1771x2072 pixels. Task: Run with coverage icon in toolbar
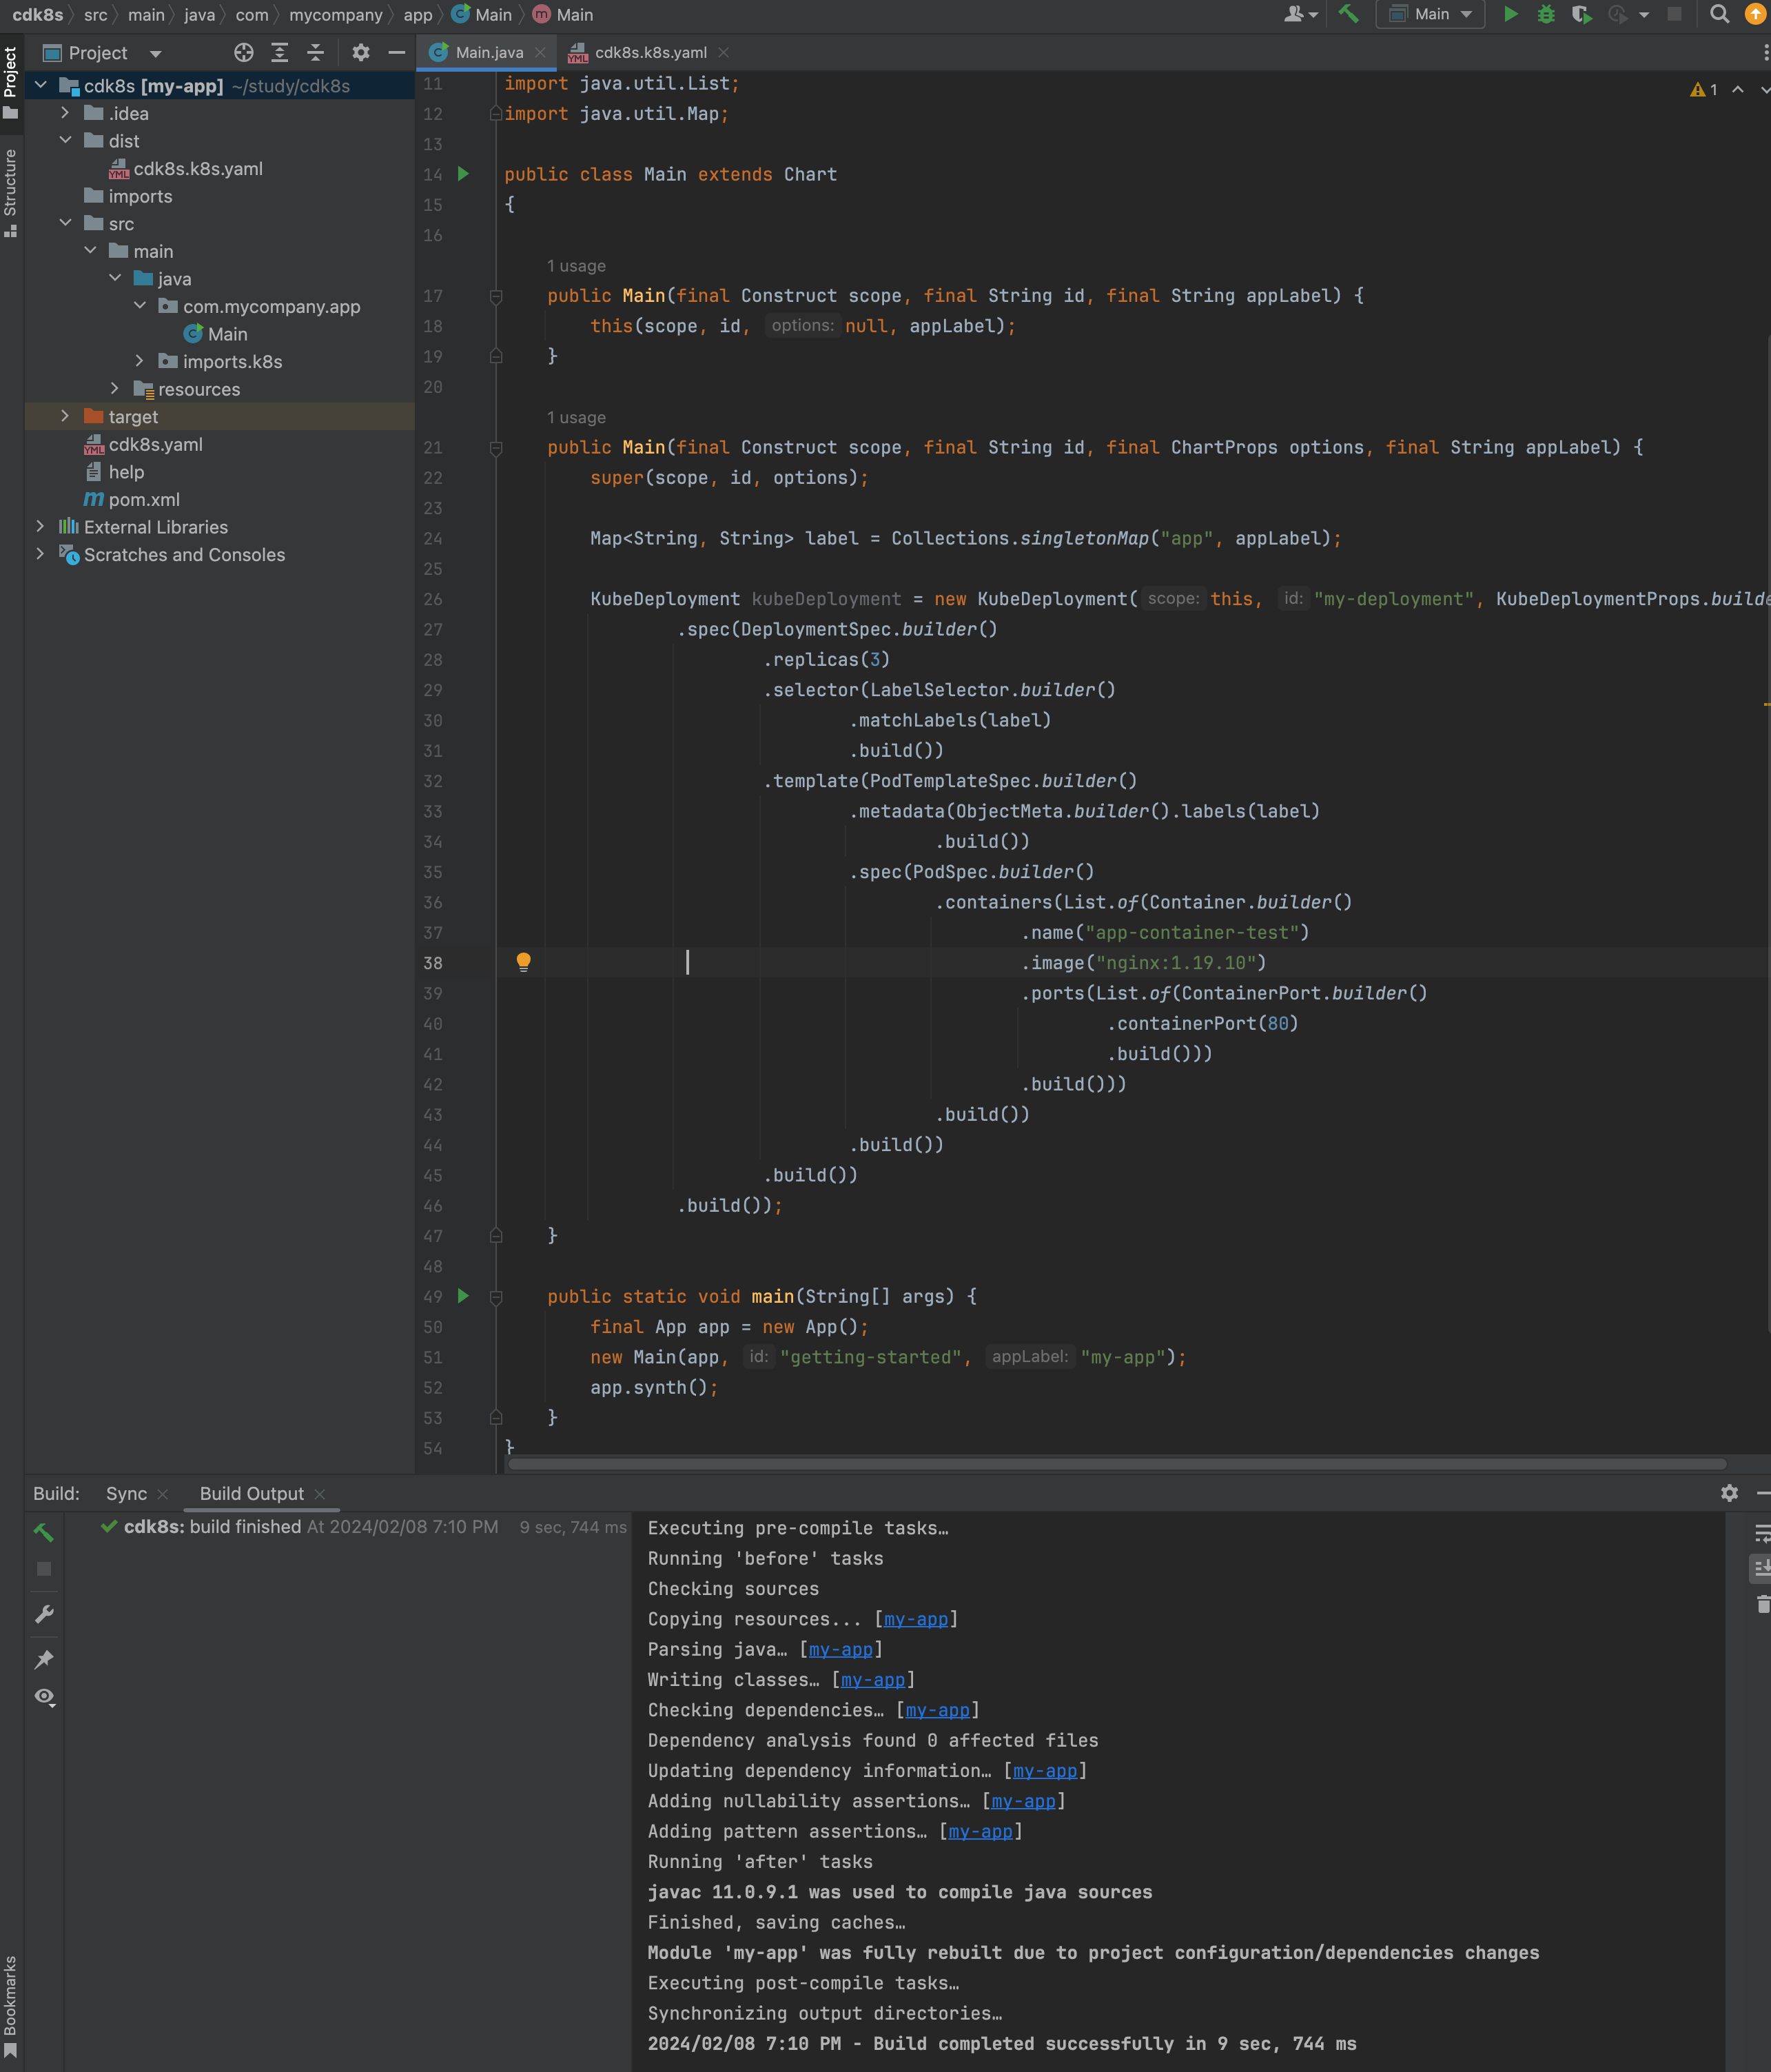coord(1581,14)
